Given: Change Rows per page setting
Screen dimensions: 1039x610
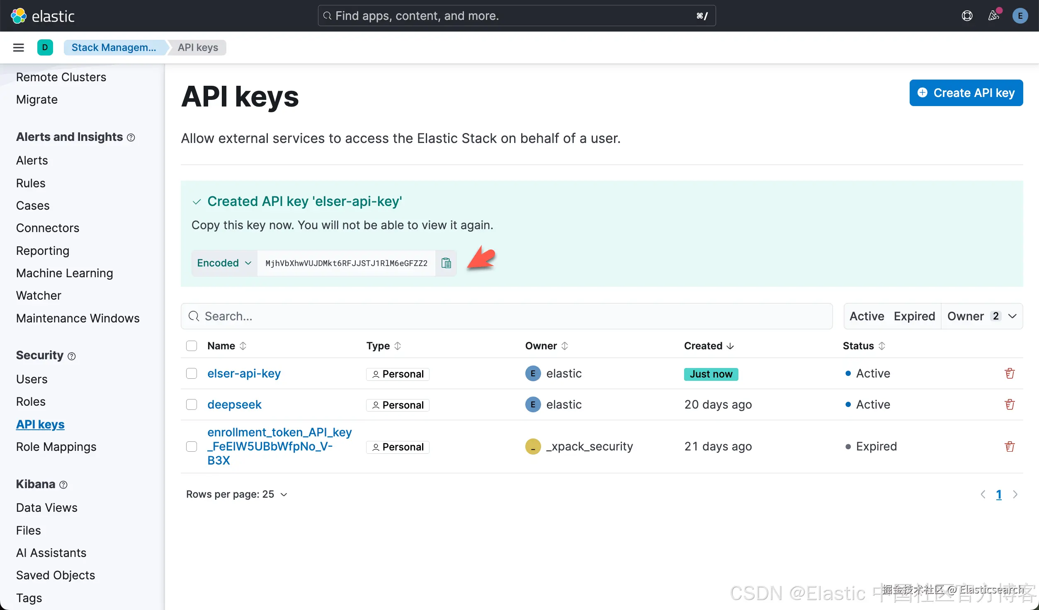Looking at the screenshot, I should point(236,494).
